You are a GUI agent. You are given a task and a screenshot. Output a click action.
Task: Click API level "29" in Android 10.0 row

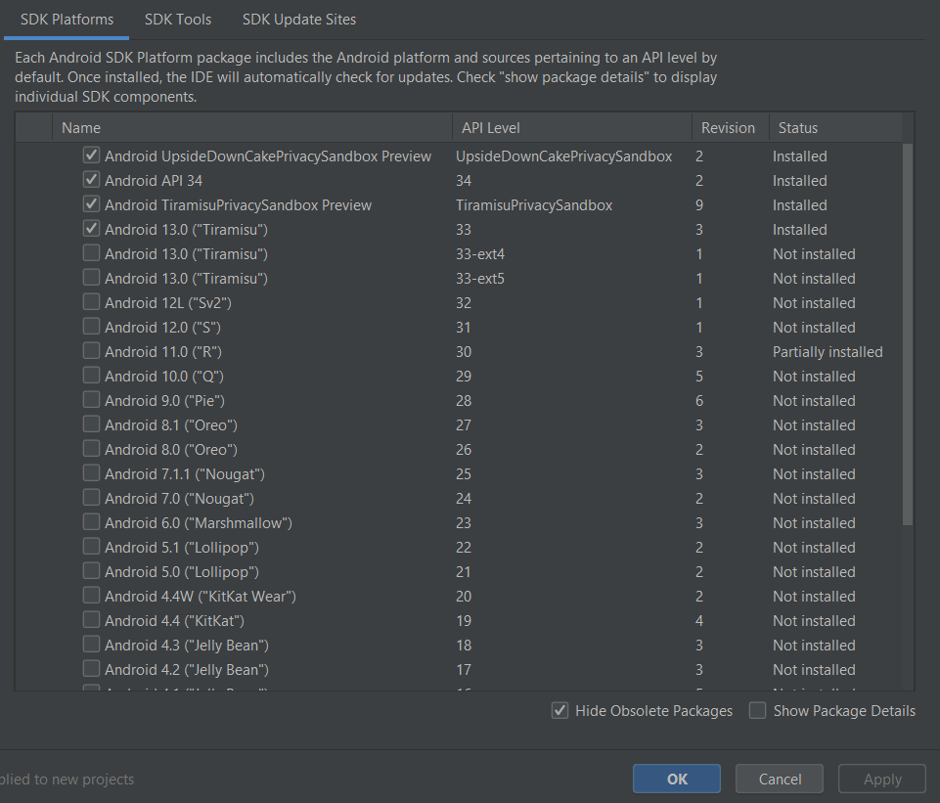pos(464,377)
